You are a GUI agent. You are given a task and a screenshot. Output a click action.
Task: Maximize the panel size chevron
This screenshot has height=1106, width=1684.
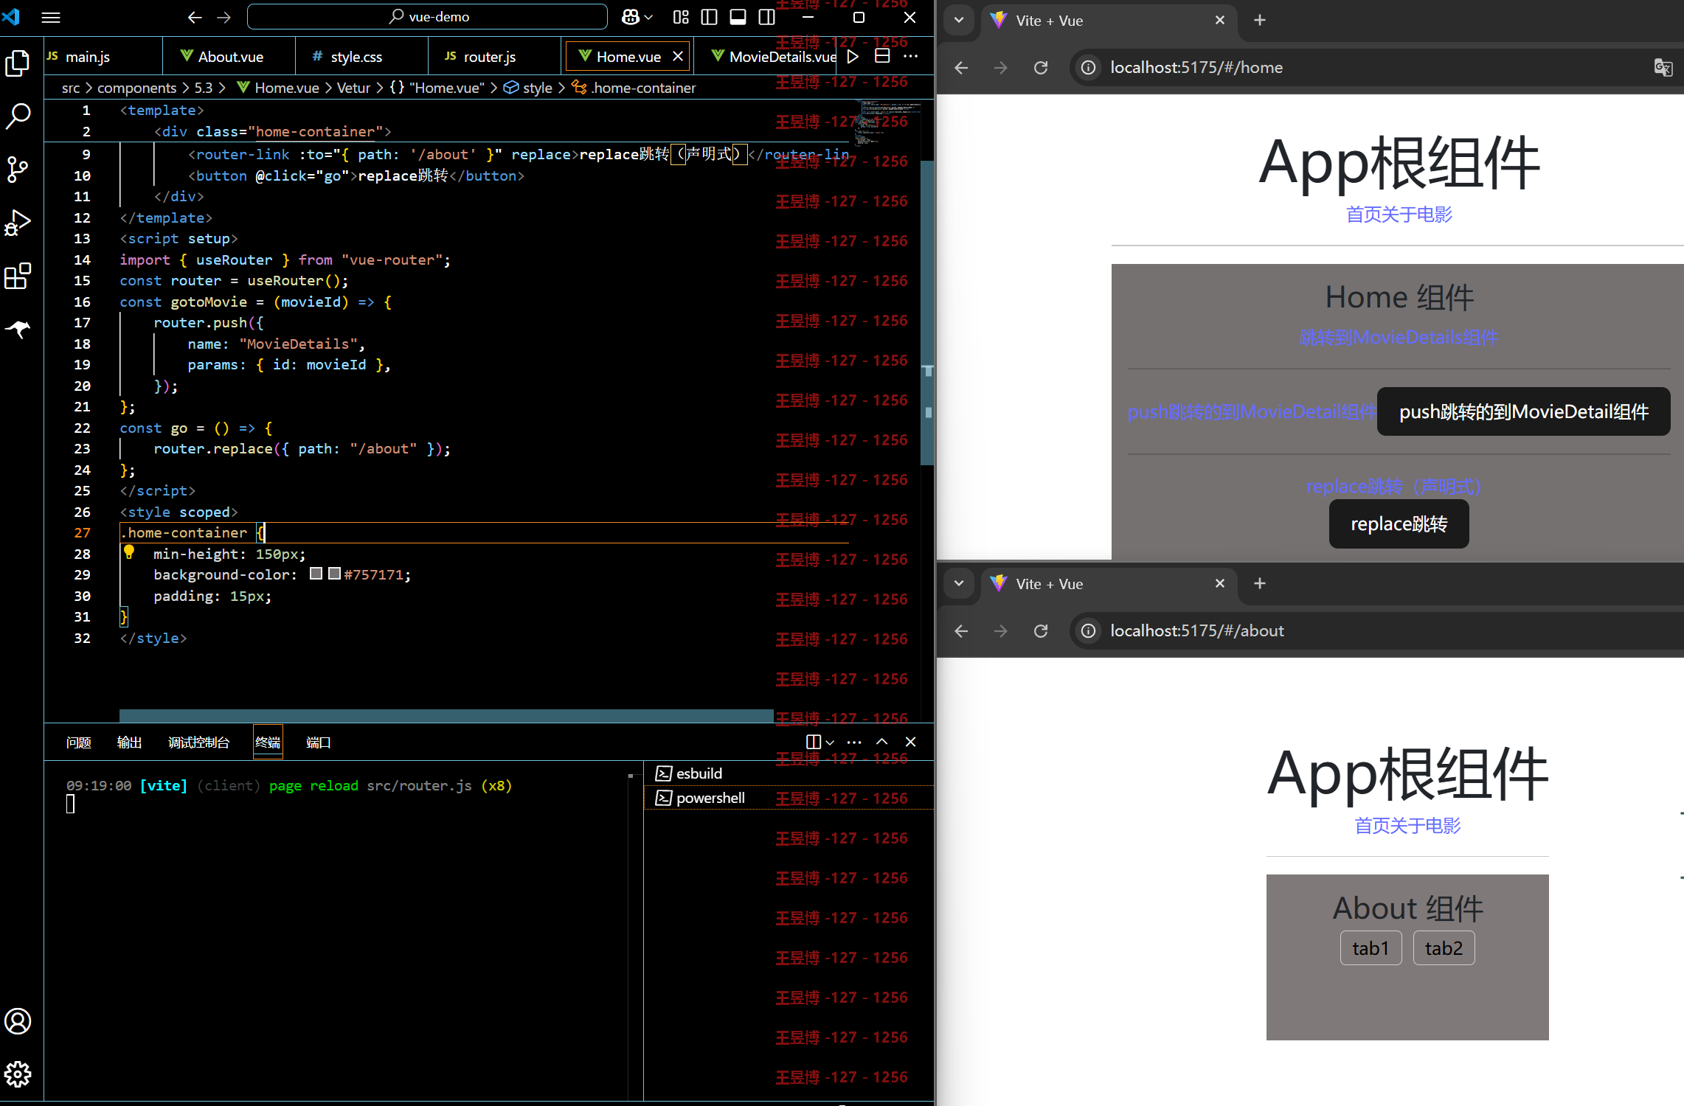(882, 742)
